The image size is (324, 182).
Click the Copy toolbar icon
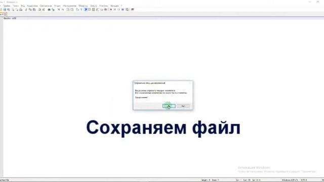(30, 10)
